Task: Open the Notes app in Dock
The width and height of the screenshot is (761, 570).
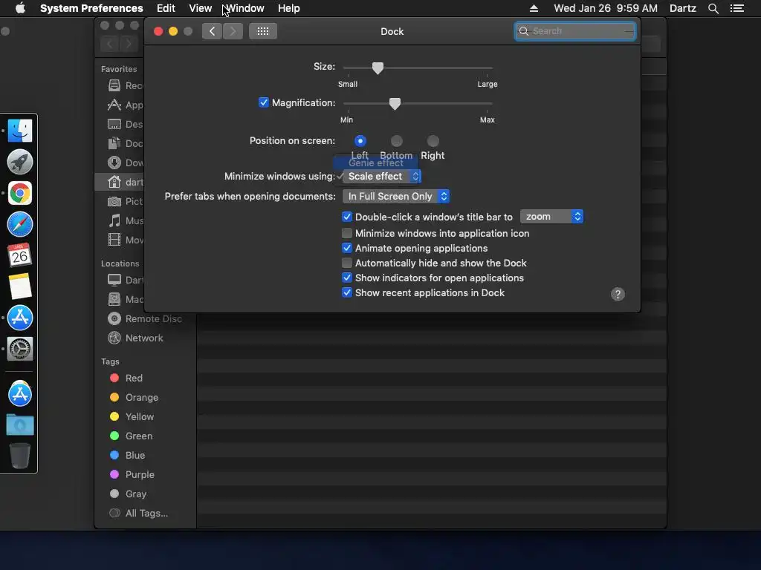Action: click(20, 286)
